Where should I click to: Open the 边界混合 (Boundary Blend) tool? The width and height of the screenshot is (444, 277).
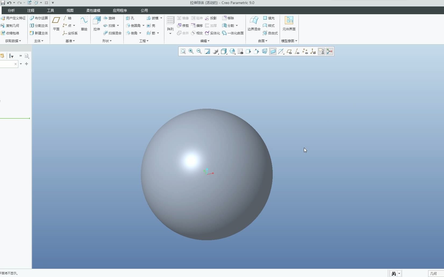[x=254, y=23]
